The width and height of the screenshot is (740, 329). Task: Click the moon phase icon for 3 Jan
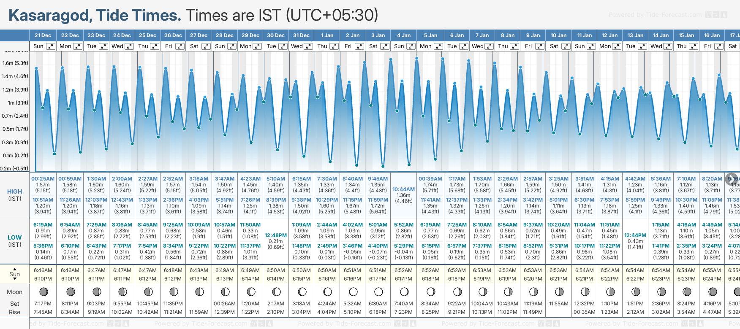pyautogui.click(x=378, y=291)
